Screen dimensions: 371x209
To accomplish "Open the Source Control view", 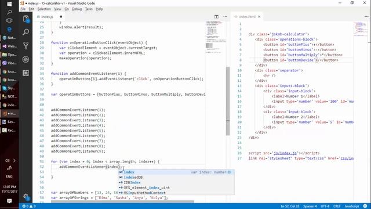I will point(26,45).
